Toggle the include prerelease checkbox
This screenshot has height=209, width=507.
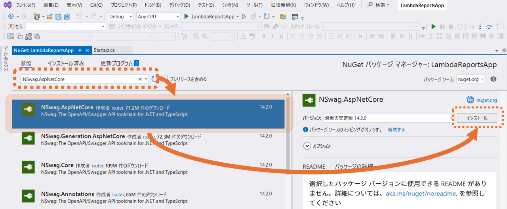coord(165,79)
